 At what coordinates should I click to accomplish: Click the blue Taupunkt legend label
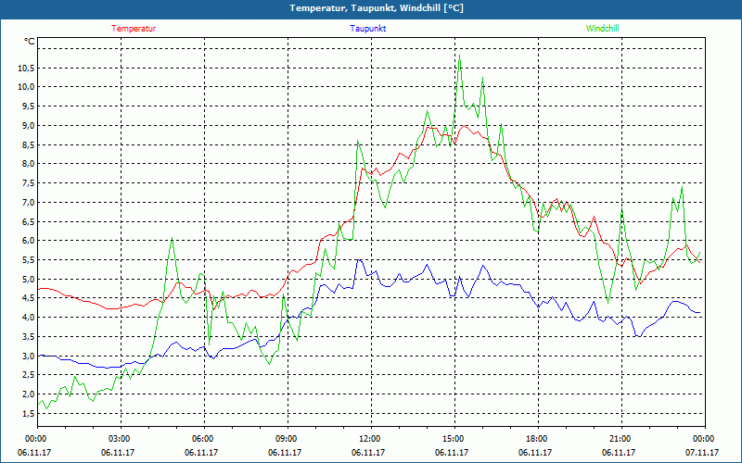(367, 29)
